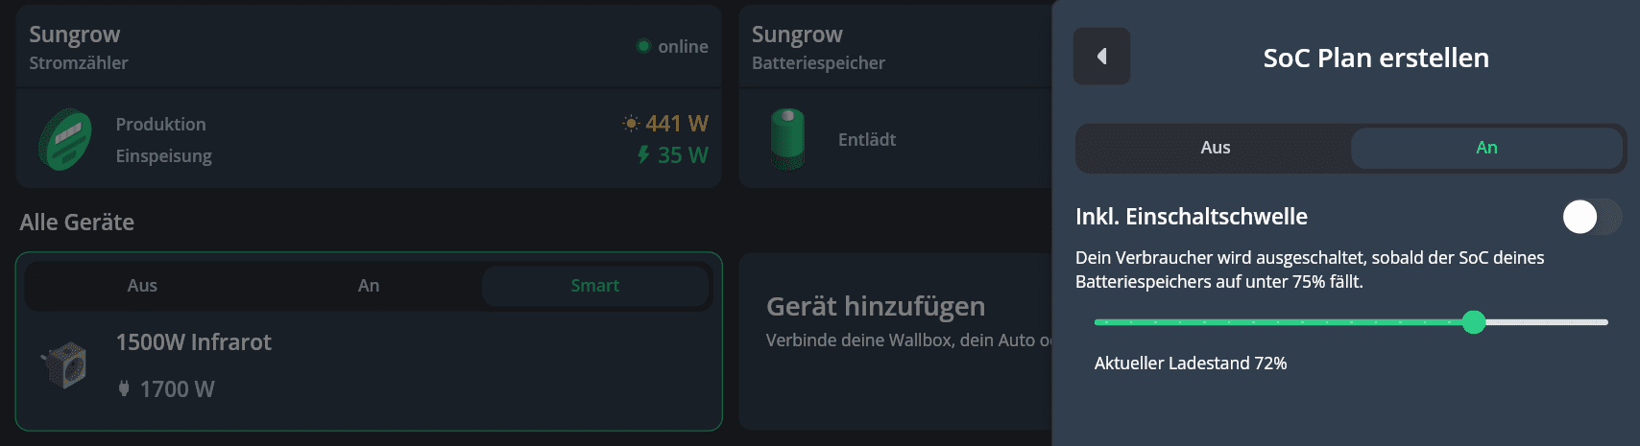Set 1500W Infrarot device to An
Screen dimensions: 1640x446
tap(369, 286)
